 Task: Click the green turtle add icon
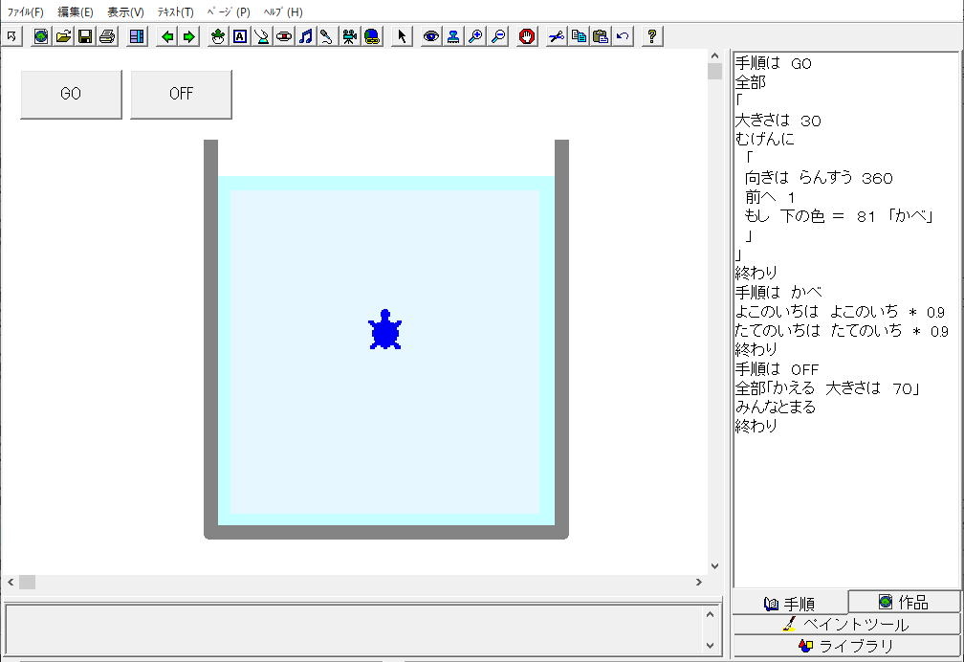pos(218,36)
